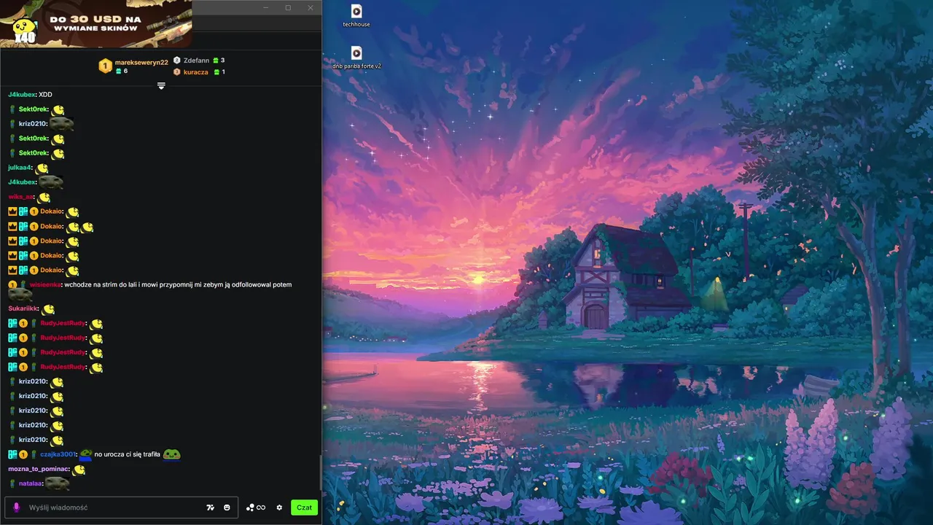Viewport: 933px width, 525px height.
Task: Click the gift icon under marekseweryn22
Action: point(119,71)
